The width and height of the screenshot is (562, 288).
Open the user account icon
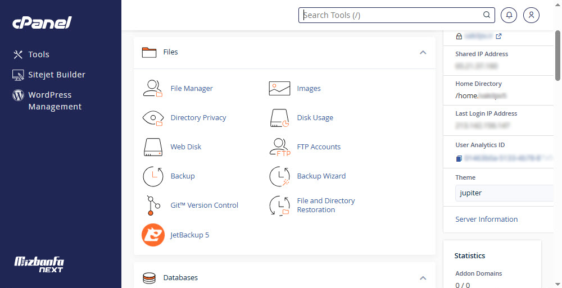point(531,15)
